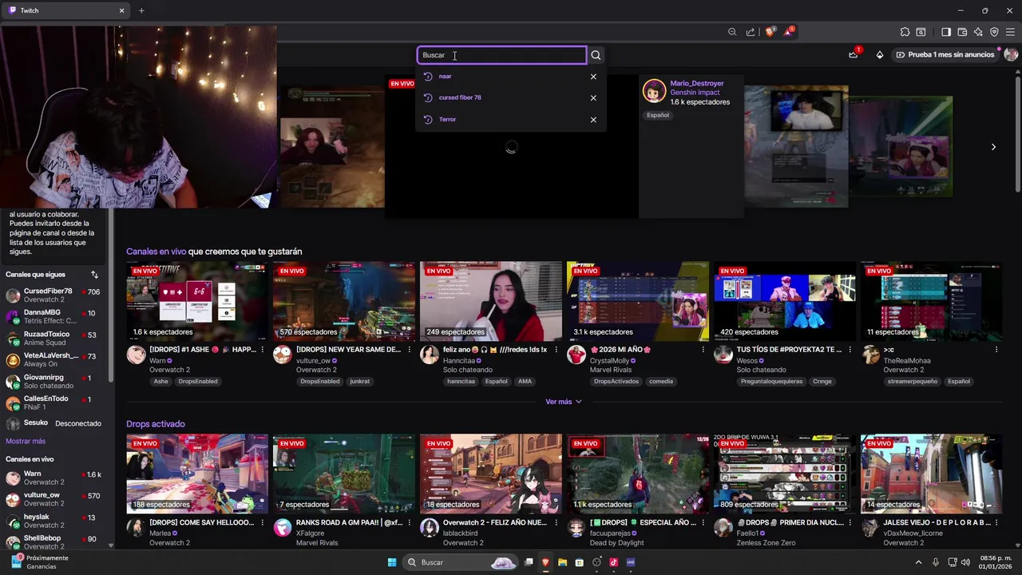Open options menu for Warn stream card
The height and width of the screenshot is (575, 1022).
(263, 350)
